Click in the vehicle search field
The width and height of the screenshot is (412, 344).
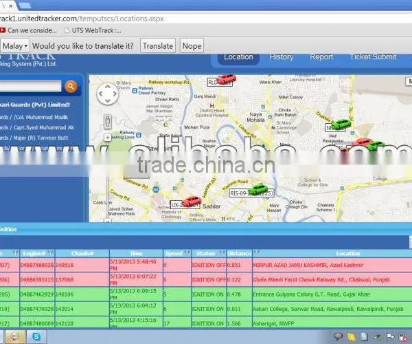pos(30,86)
